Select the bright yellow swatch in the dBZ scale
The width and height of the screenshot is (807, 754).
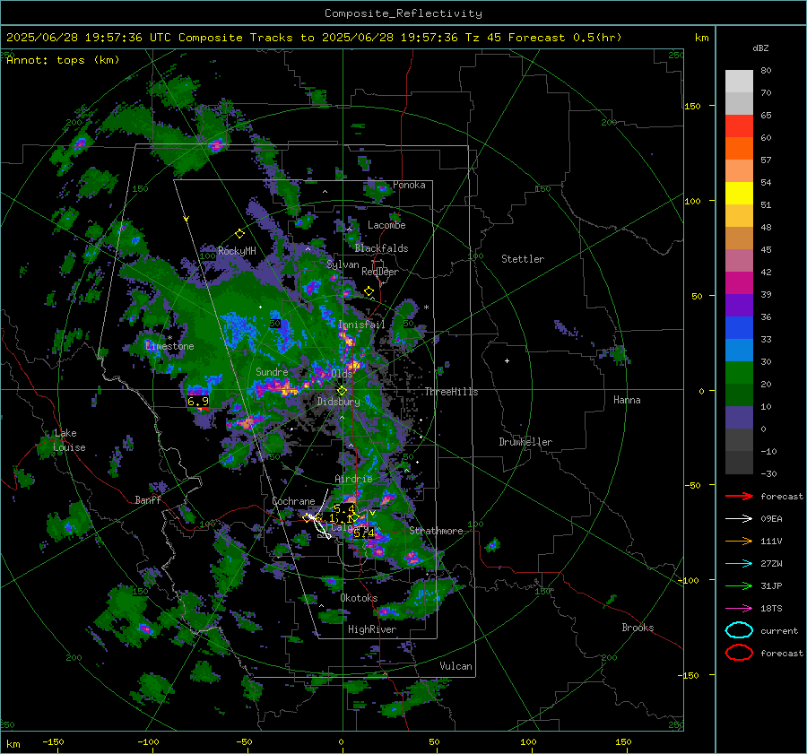click(739, 193)
